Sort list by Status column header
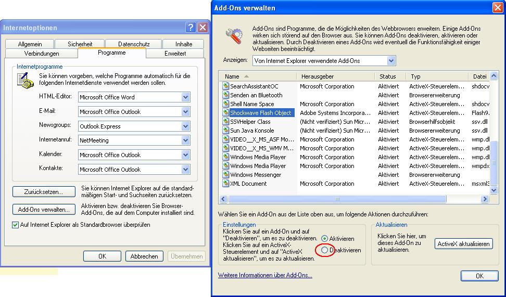Viewport: 506px width, 297px height. tap(390, 76)
